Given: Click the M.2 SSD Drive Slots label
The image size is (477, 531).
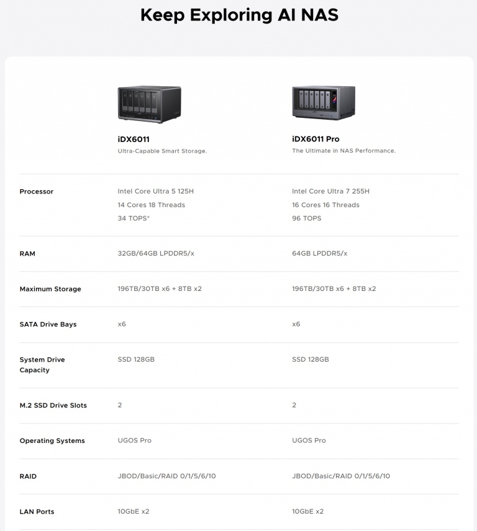Looking at the screenshot, I should click(53, 405).
